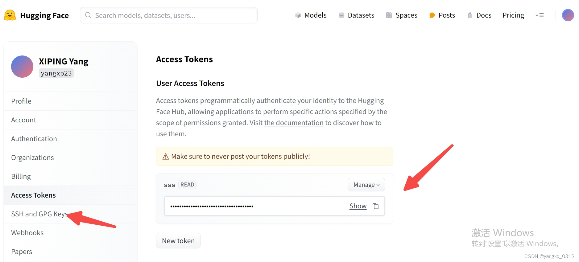579x262 pixels.
Task: Create a New token
Action: [178, 241]
